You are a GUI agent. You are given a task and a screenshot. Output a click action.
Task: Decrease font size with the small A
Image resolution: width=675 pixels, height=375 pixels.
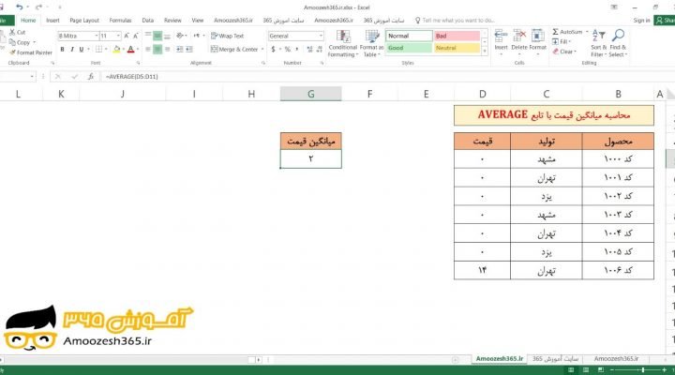136,36
